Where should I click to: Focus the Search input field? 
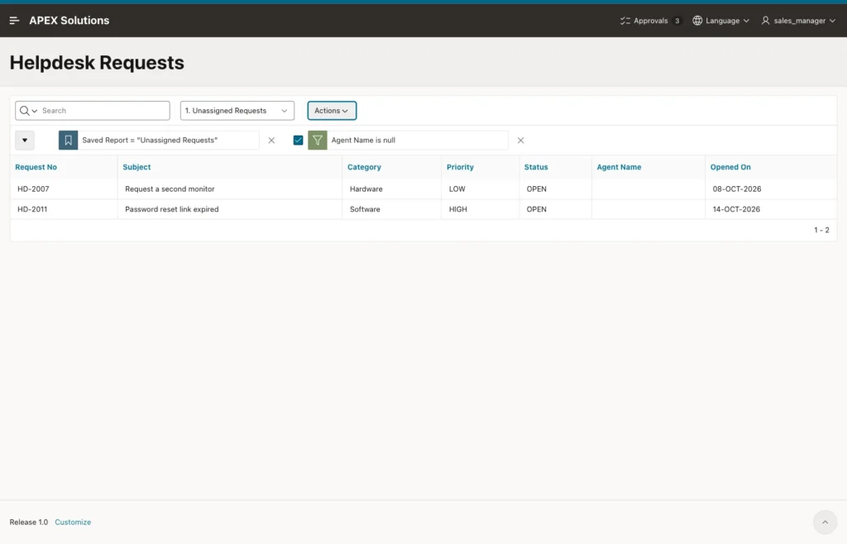tap(103, 111)
